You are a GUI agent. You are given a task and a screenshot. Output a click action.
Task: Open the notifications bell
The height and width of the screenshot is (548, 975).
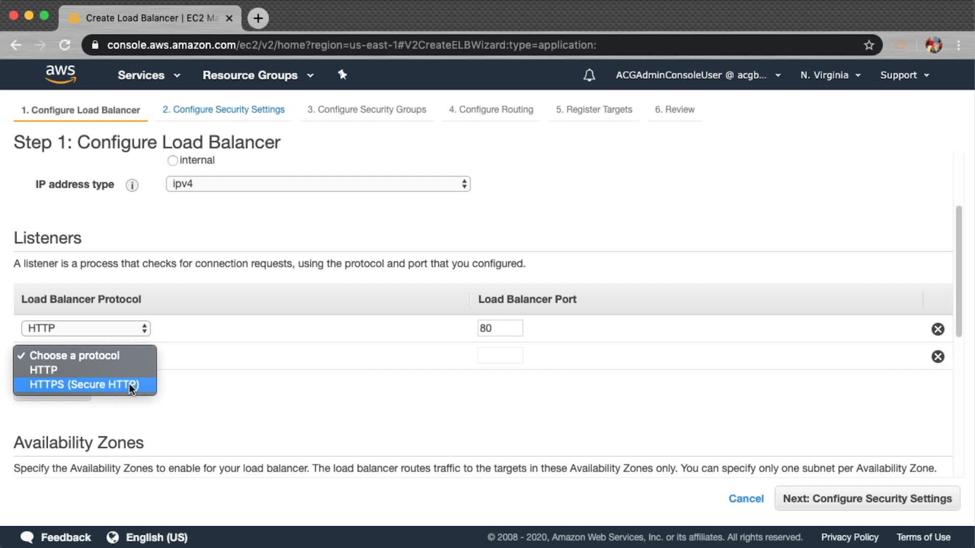point(589,75)
